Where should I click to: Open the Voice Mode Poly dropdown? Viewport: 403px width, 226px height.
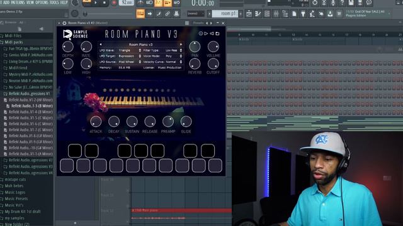(174, 56)
